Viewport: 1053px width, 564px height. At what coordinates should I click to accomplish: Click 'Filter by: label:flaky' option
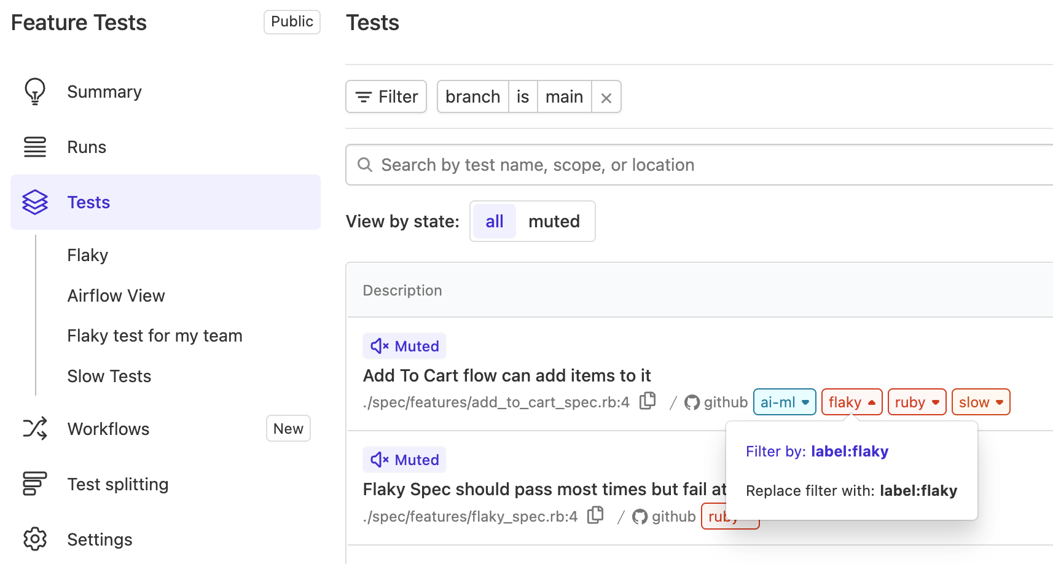(x=817, y=451)
